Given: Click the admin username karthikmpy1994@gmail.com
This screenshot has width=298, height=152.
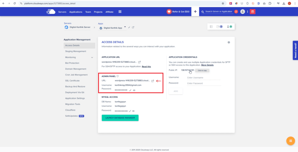Looking at the screenshot, I should click(x=128, y=85).
